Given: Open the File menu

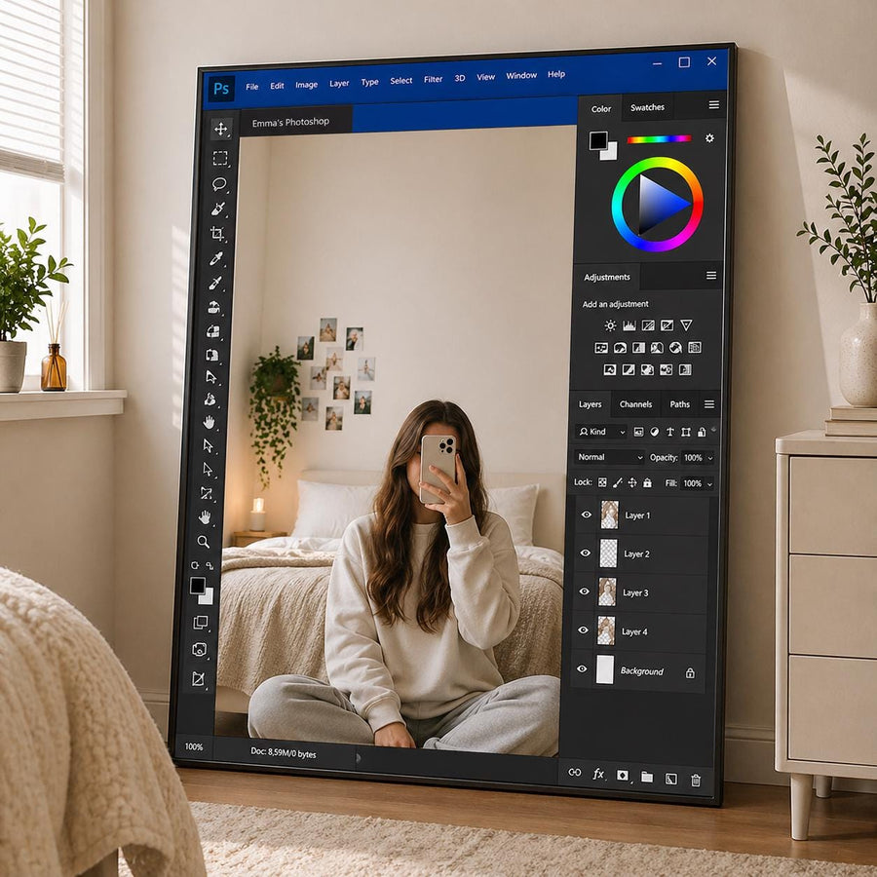Looking at the screenshot, I should (x=252, y=87).
